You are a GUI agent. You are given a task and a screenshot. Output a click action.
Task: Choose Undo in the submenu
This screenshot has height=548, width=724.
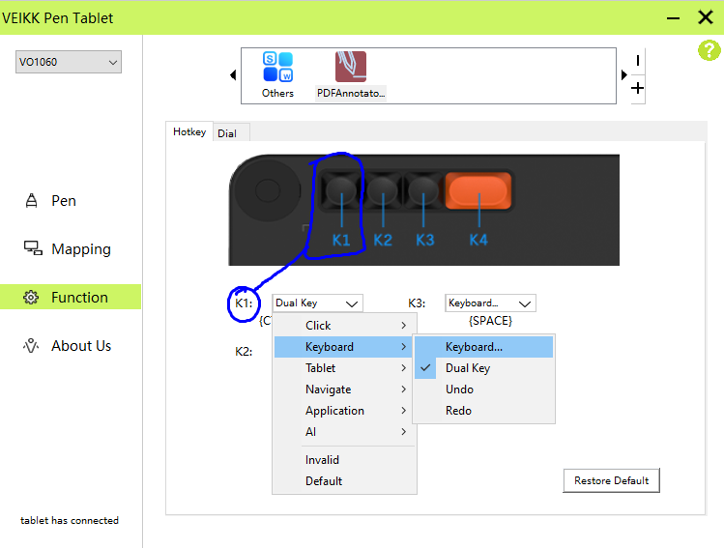click(483, 389)
